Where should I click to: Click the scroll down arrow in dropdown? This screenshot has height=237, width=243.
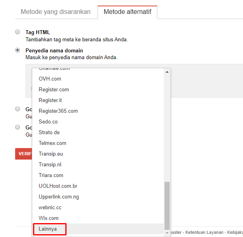tap(167, 233)
